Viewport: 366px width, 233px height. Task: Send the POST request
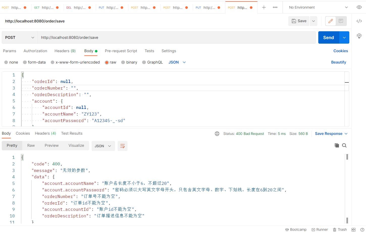pyautogui.click(x=329, y=37)
